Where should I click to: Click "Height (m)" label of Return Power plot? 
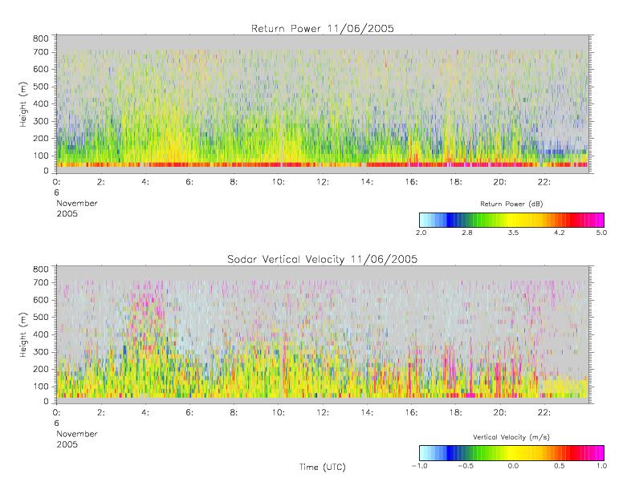point(23,104)
